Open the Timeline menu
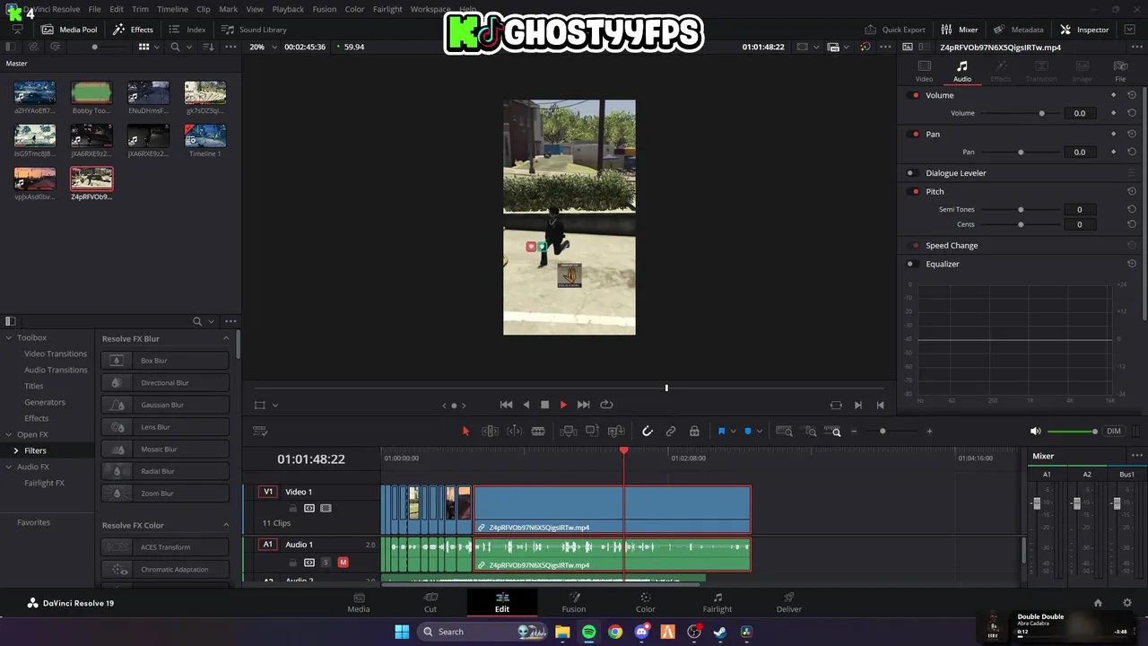 pos(172,9)
